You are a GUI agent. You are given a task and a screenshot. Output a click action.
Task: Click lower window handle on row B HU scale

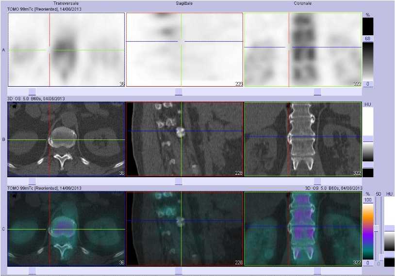pyautogui.click(x=368, y=165)
